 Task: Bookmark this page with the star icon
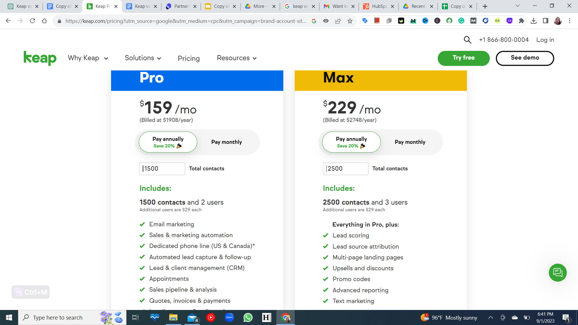(x=350, y=21)
